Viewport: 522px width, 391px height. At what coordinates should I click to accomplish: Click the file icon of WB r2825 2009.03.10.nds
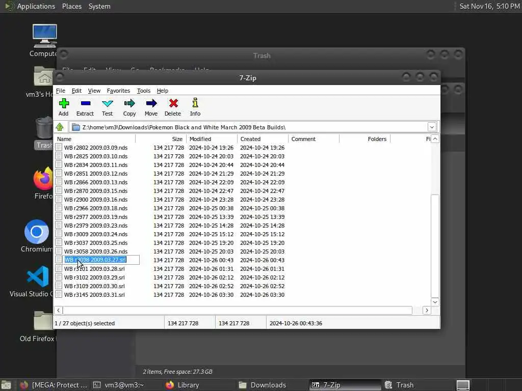point(59,156)
